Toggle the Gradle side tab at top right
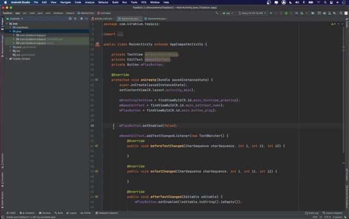Viewport: 349px width, 219px height. 347,23
